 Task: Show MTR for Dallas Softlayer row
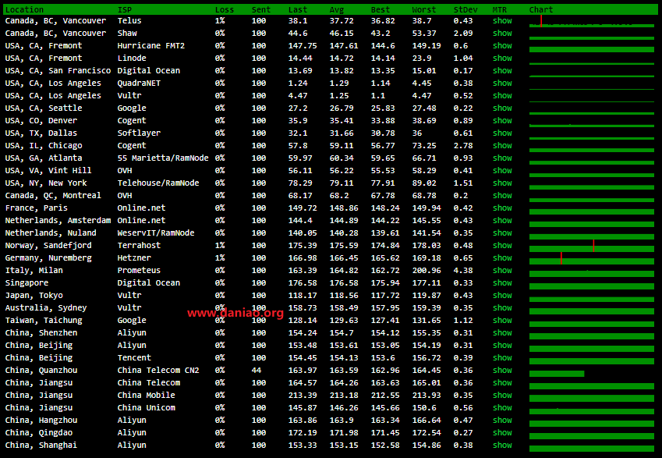[502, 133]
